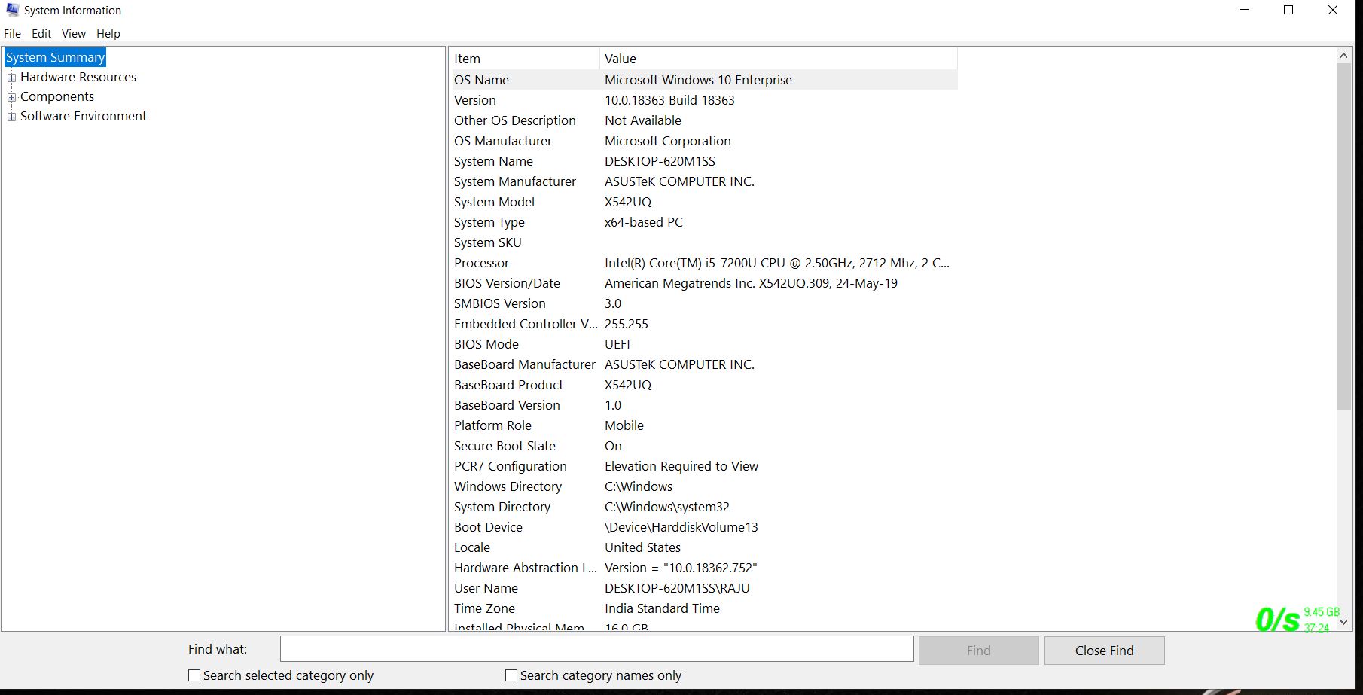Select the Locale row
Screen dimensions: 1363x695
click(704, 547)
